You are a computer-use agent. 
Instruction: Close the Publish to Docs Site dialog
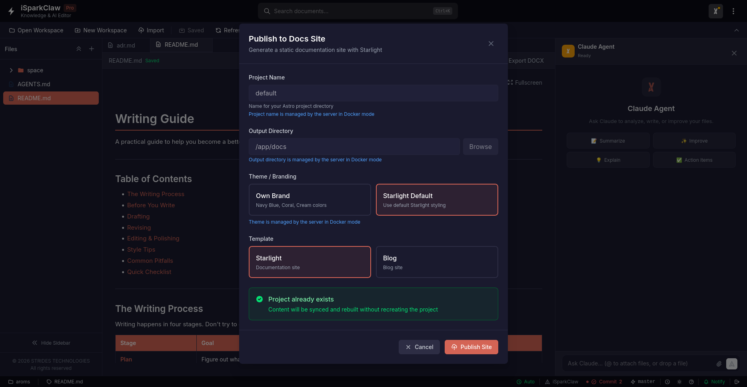[491, 44]
